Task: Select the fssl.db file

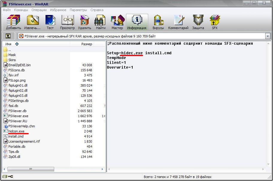Action: pos(11,106)
